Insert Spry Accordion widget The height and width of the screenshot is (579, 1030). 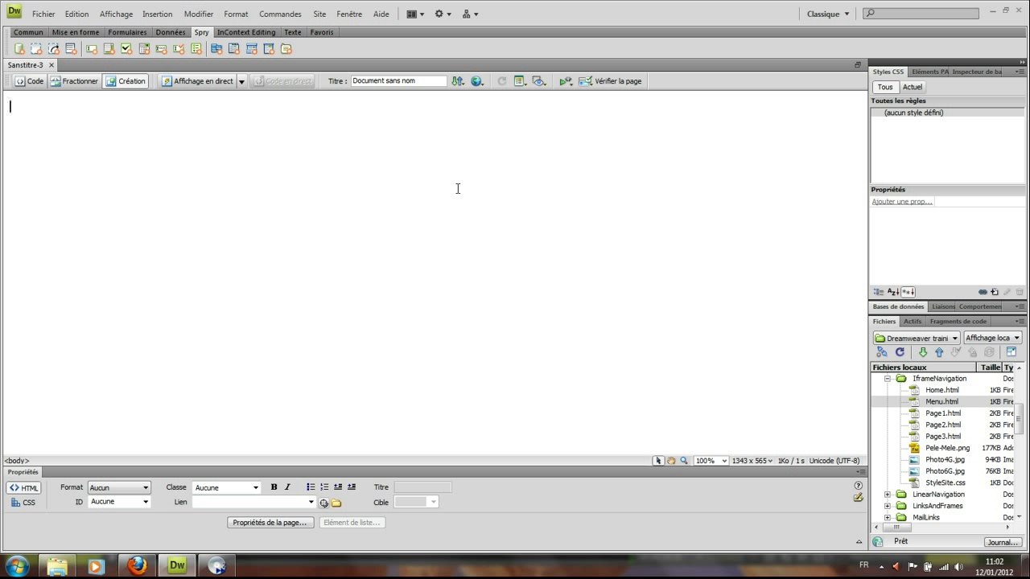pos(252,48)
